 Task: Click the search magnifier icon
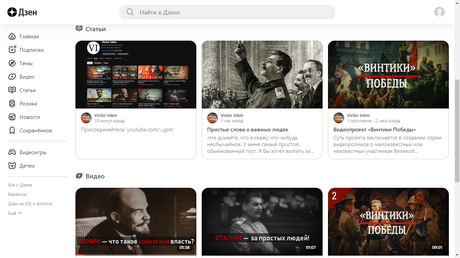point(130,12)
